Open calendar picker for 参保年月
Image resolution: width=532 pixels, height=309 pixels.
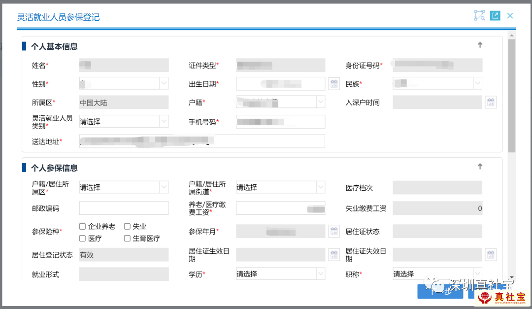coord(334,231)
